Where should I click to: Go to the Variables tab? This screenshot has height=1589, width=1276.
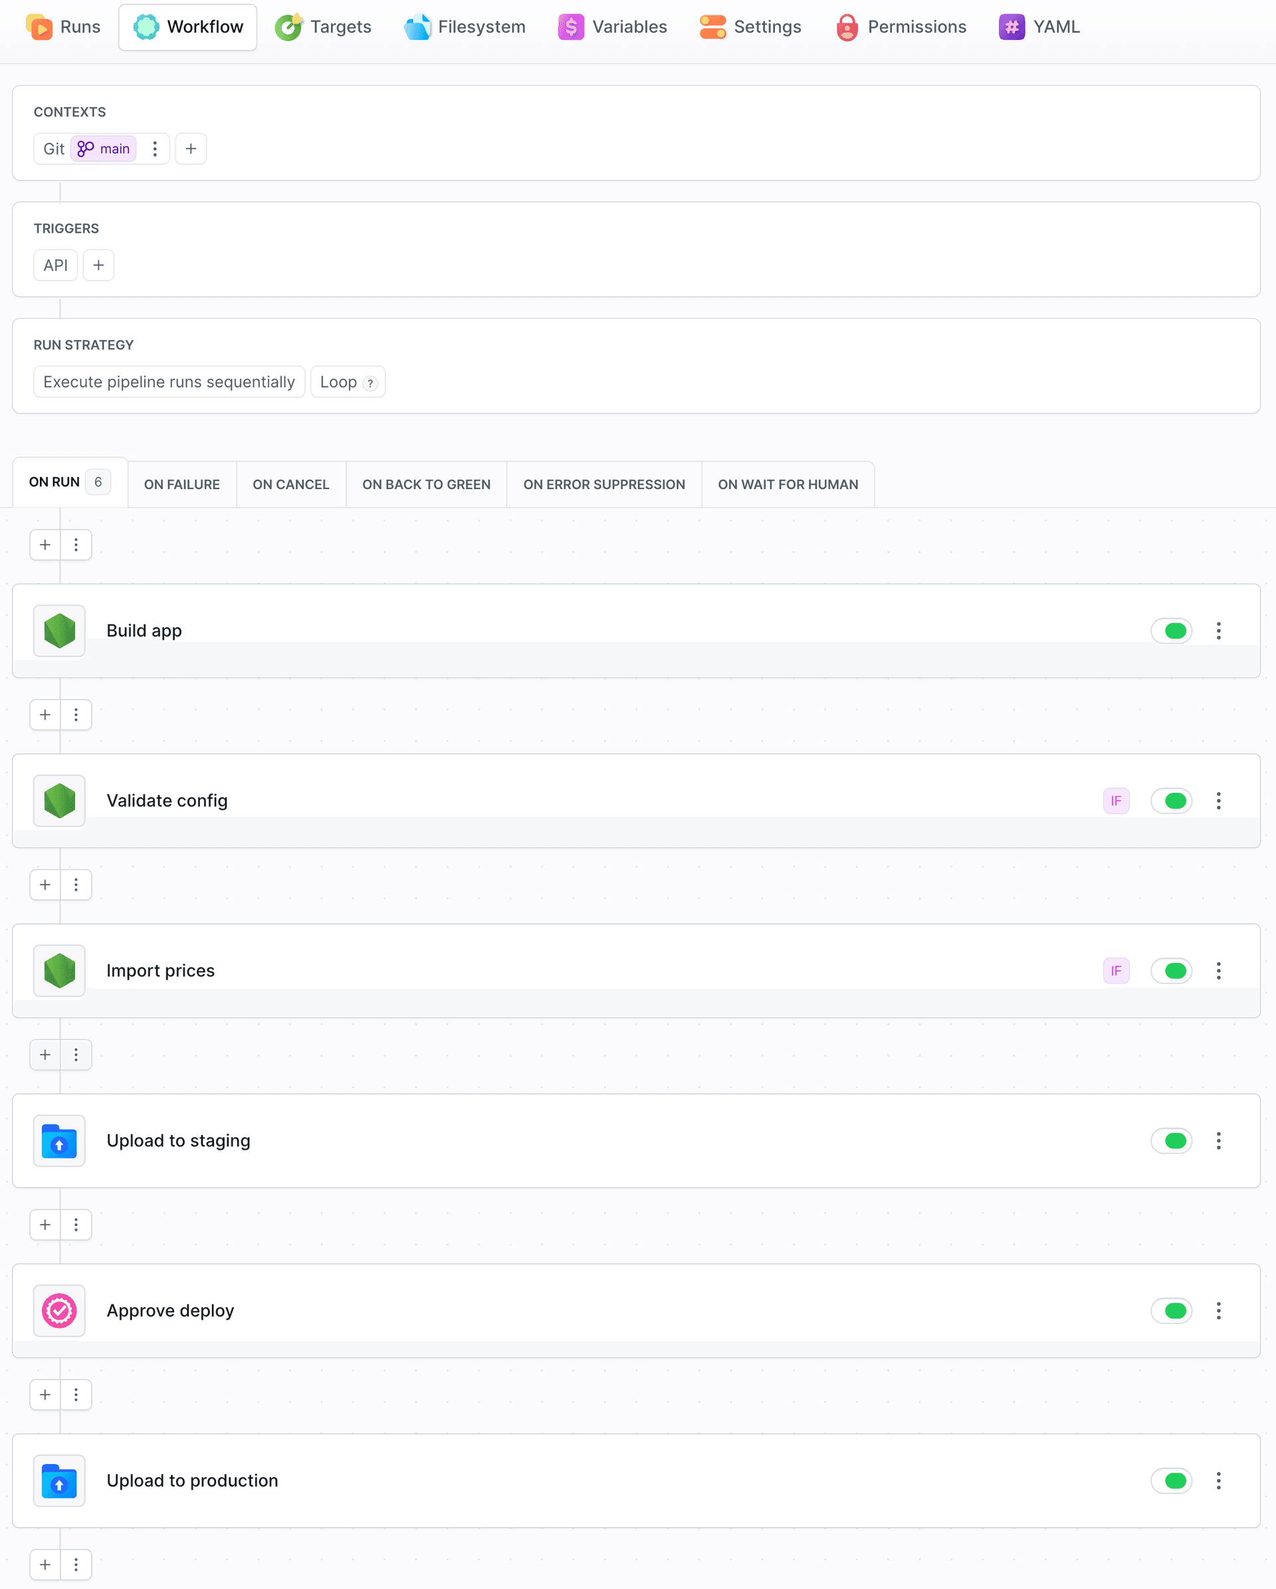coord(613,27)
